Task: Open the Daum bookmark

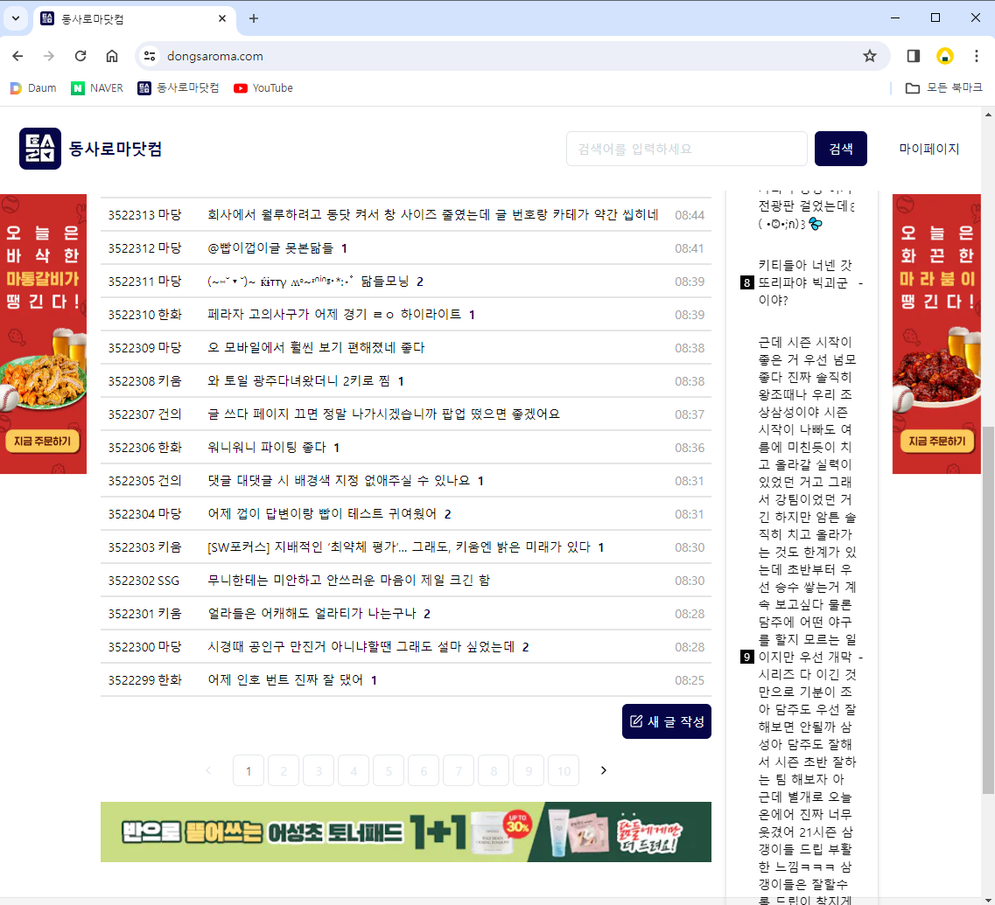Action: (x=33, y=88)
